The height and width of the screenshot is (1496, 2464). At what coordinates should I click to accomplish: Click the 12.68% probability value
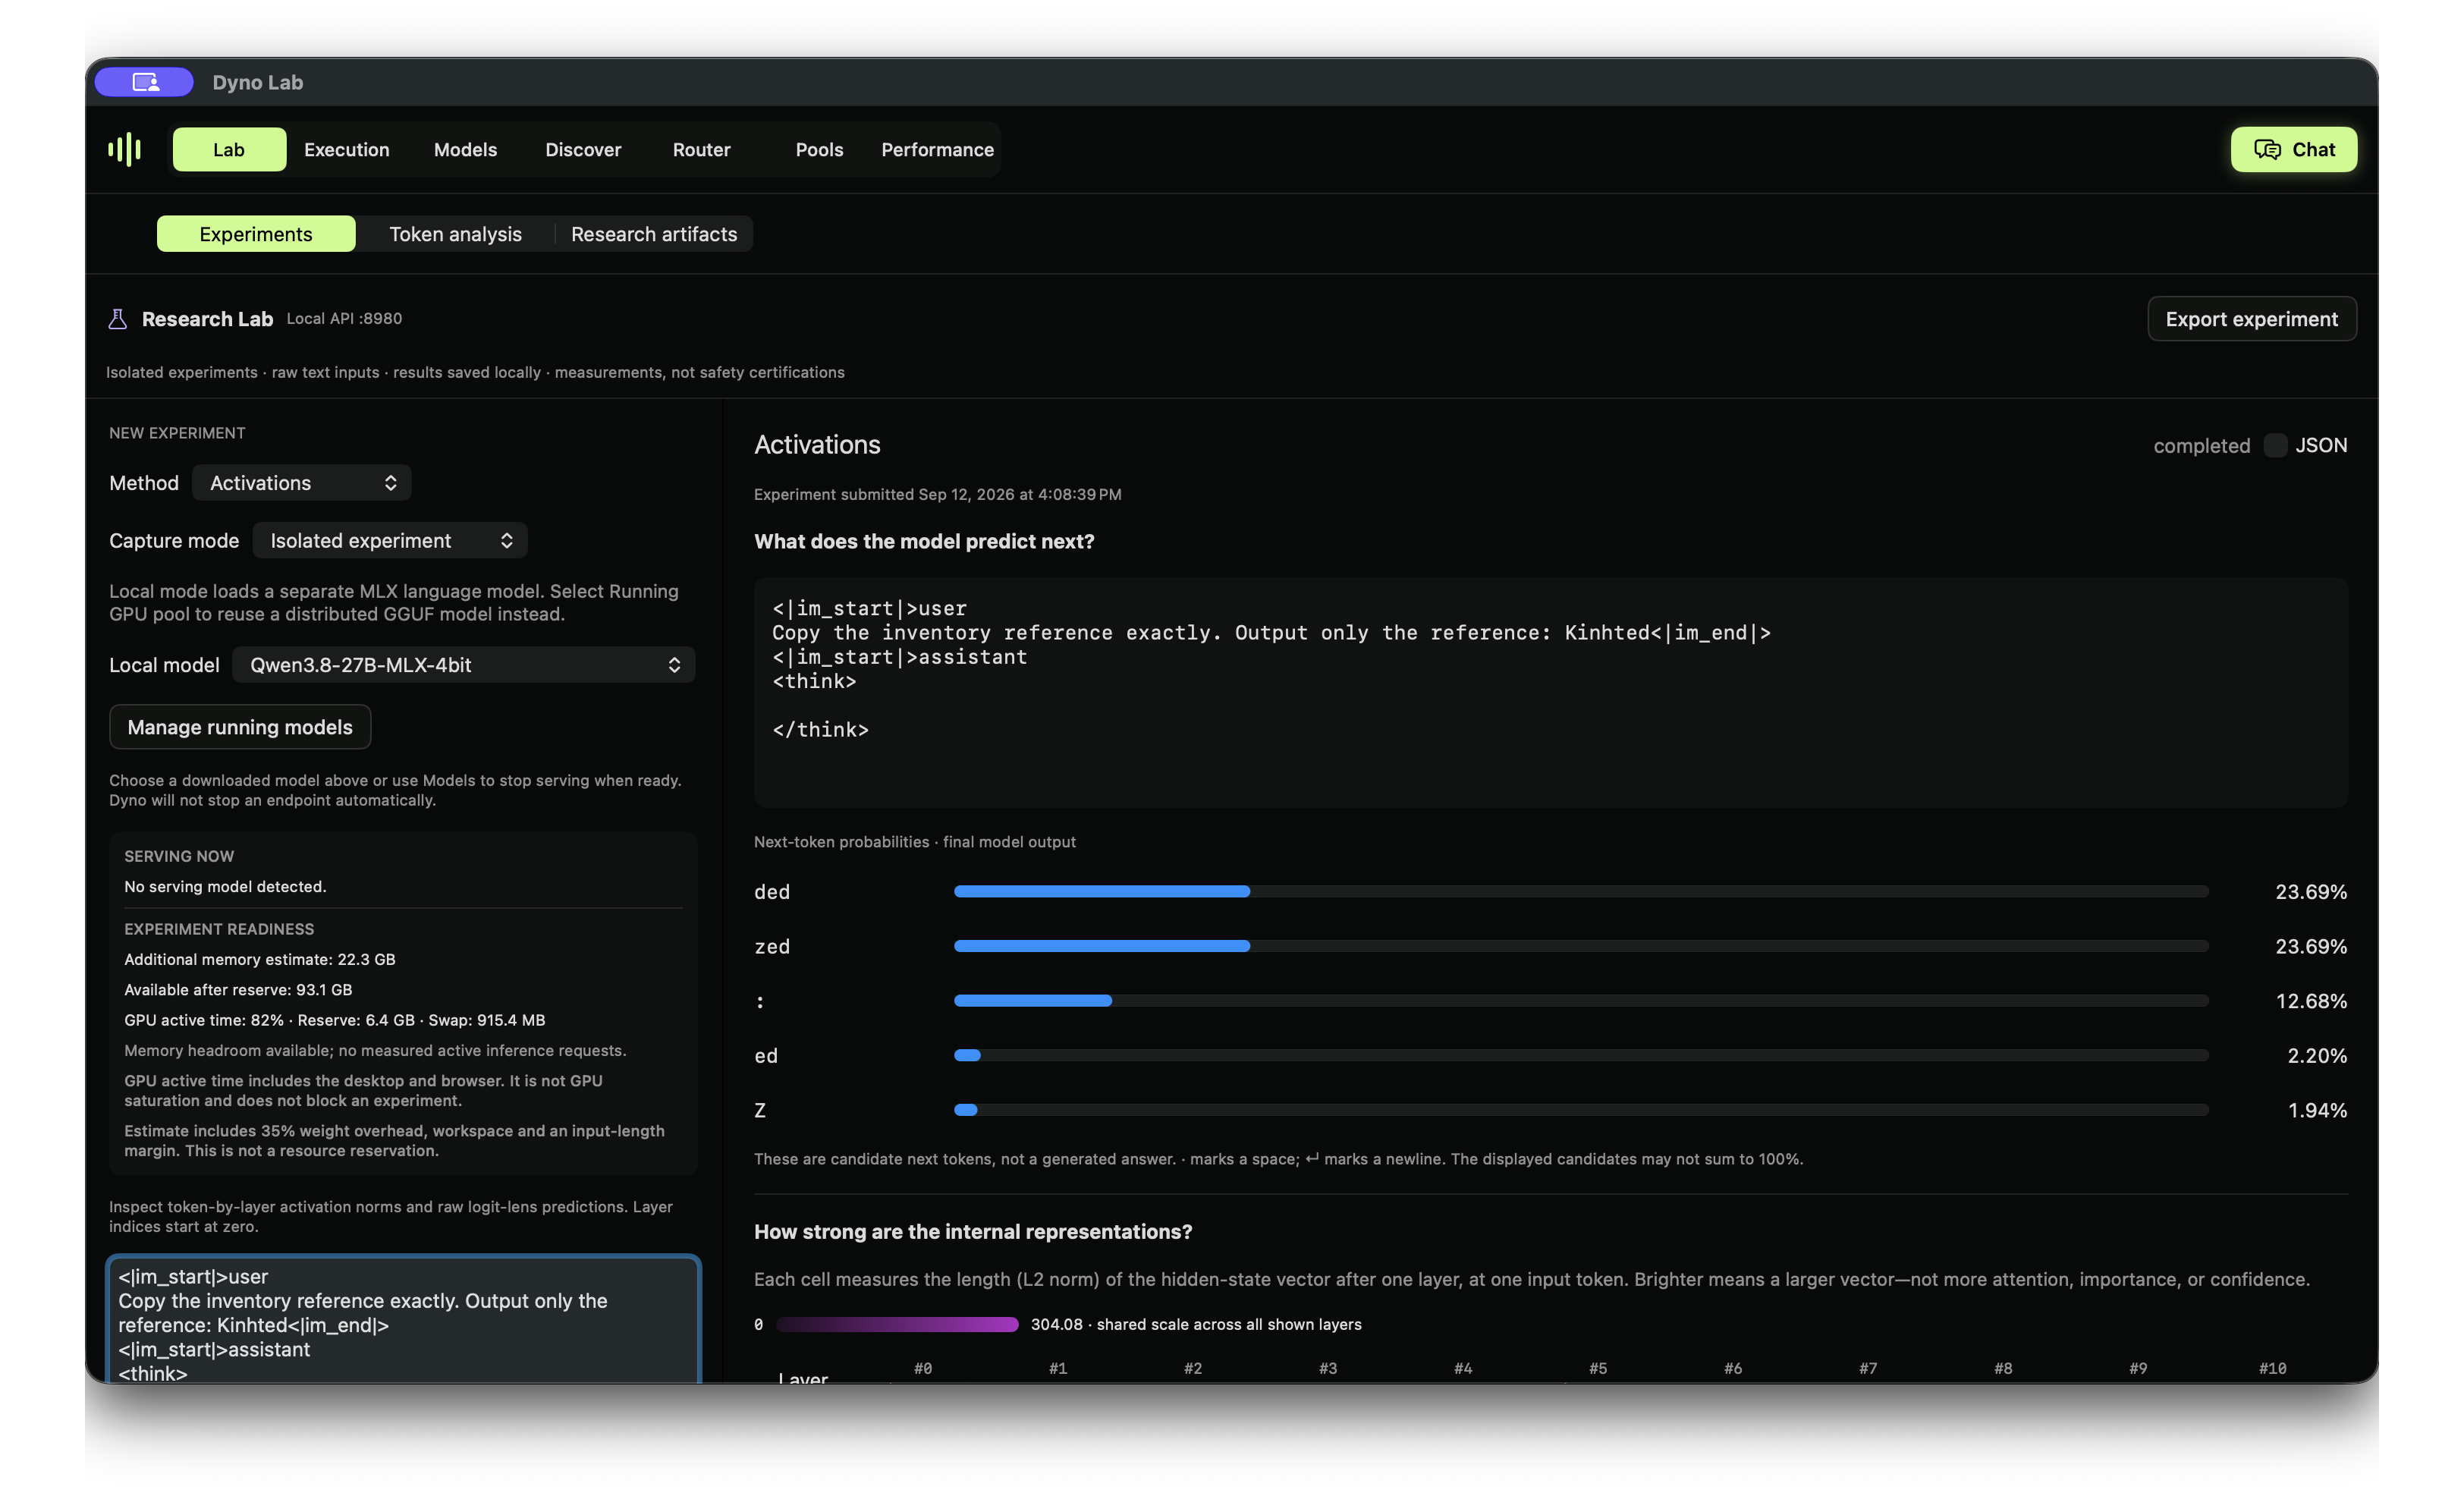(x=2310, y=1001)
